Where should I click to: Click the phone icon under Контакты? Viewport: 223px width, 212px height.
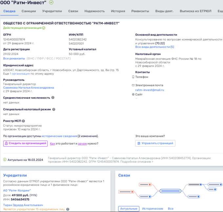click(133, 77)
